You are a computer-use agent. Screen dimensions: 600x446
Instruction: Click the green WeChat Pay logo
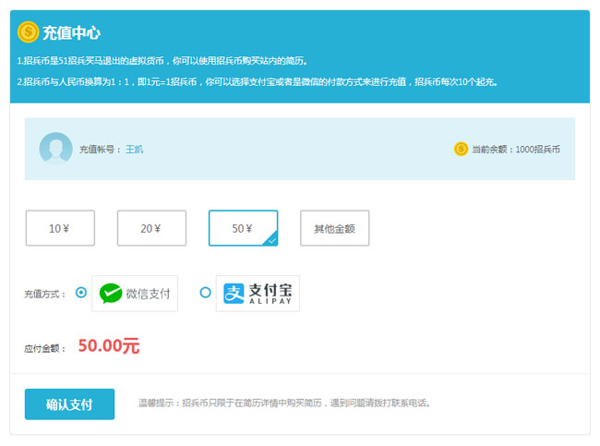point(111,294)
